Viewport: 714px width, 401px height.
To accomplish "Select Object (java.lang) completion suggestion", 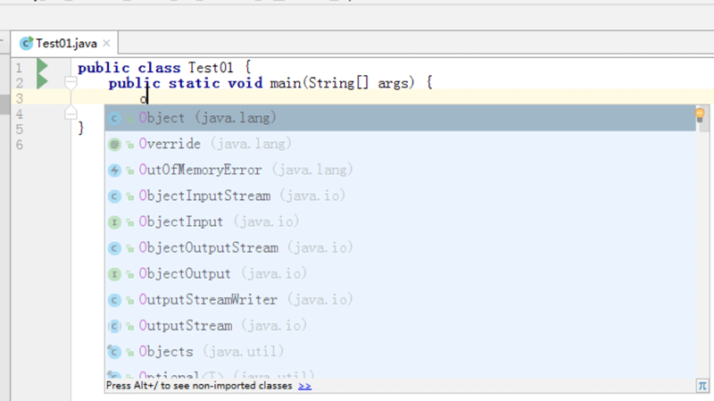I will 400,118.
